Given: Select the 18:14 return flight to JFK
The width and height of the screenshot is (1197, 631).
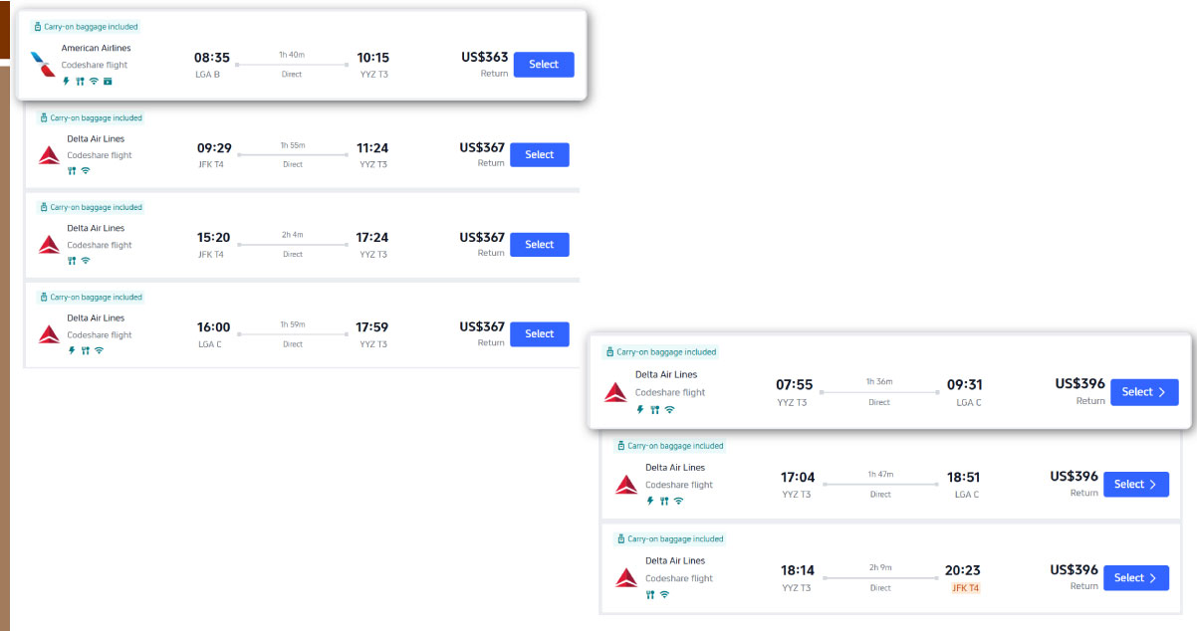Looking at the screenshot, I should click(1135, 578).
